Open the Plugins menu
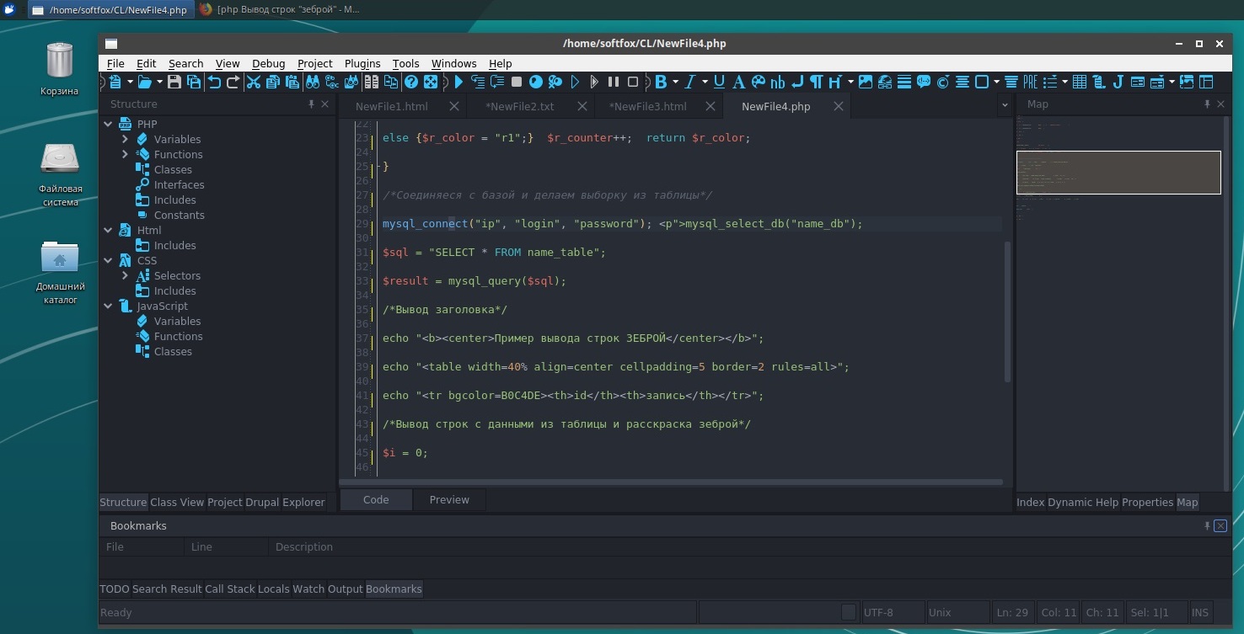The image size is (1244, 634). tap(362, 63)
